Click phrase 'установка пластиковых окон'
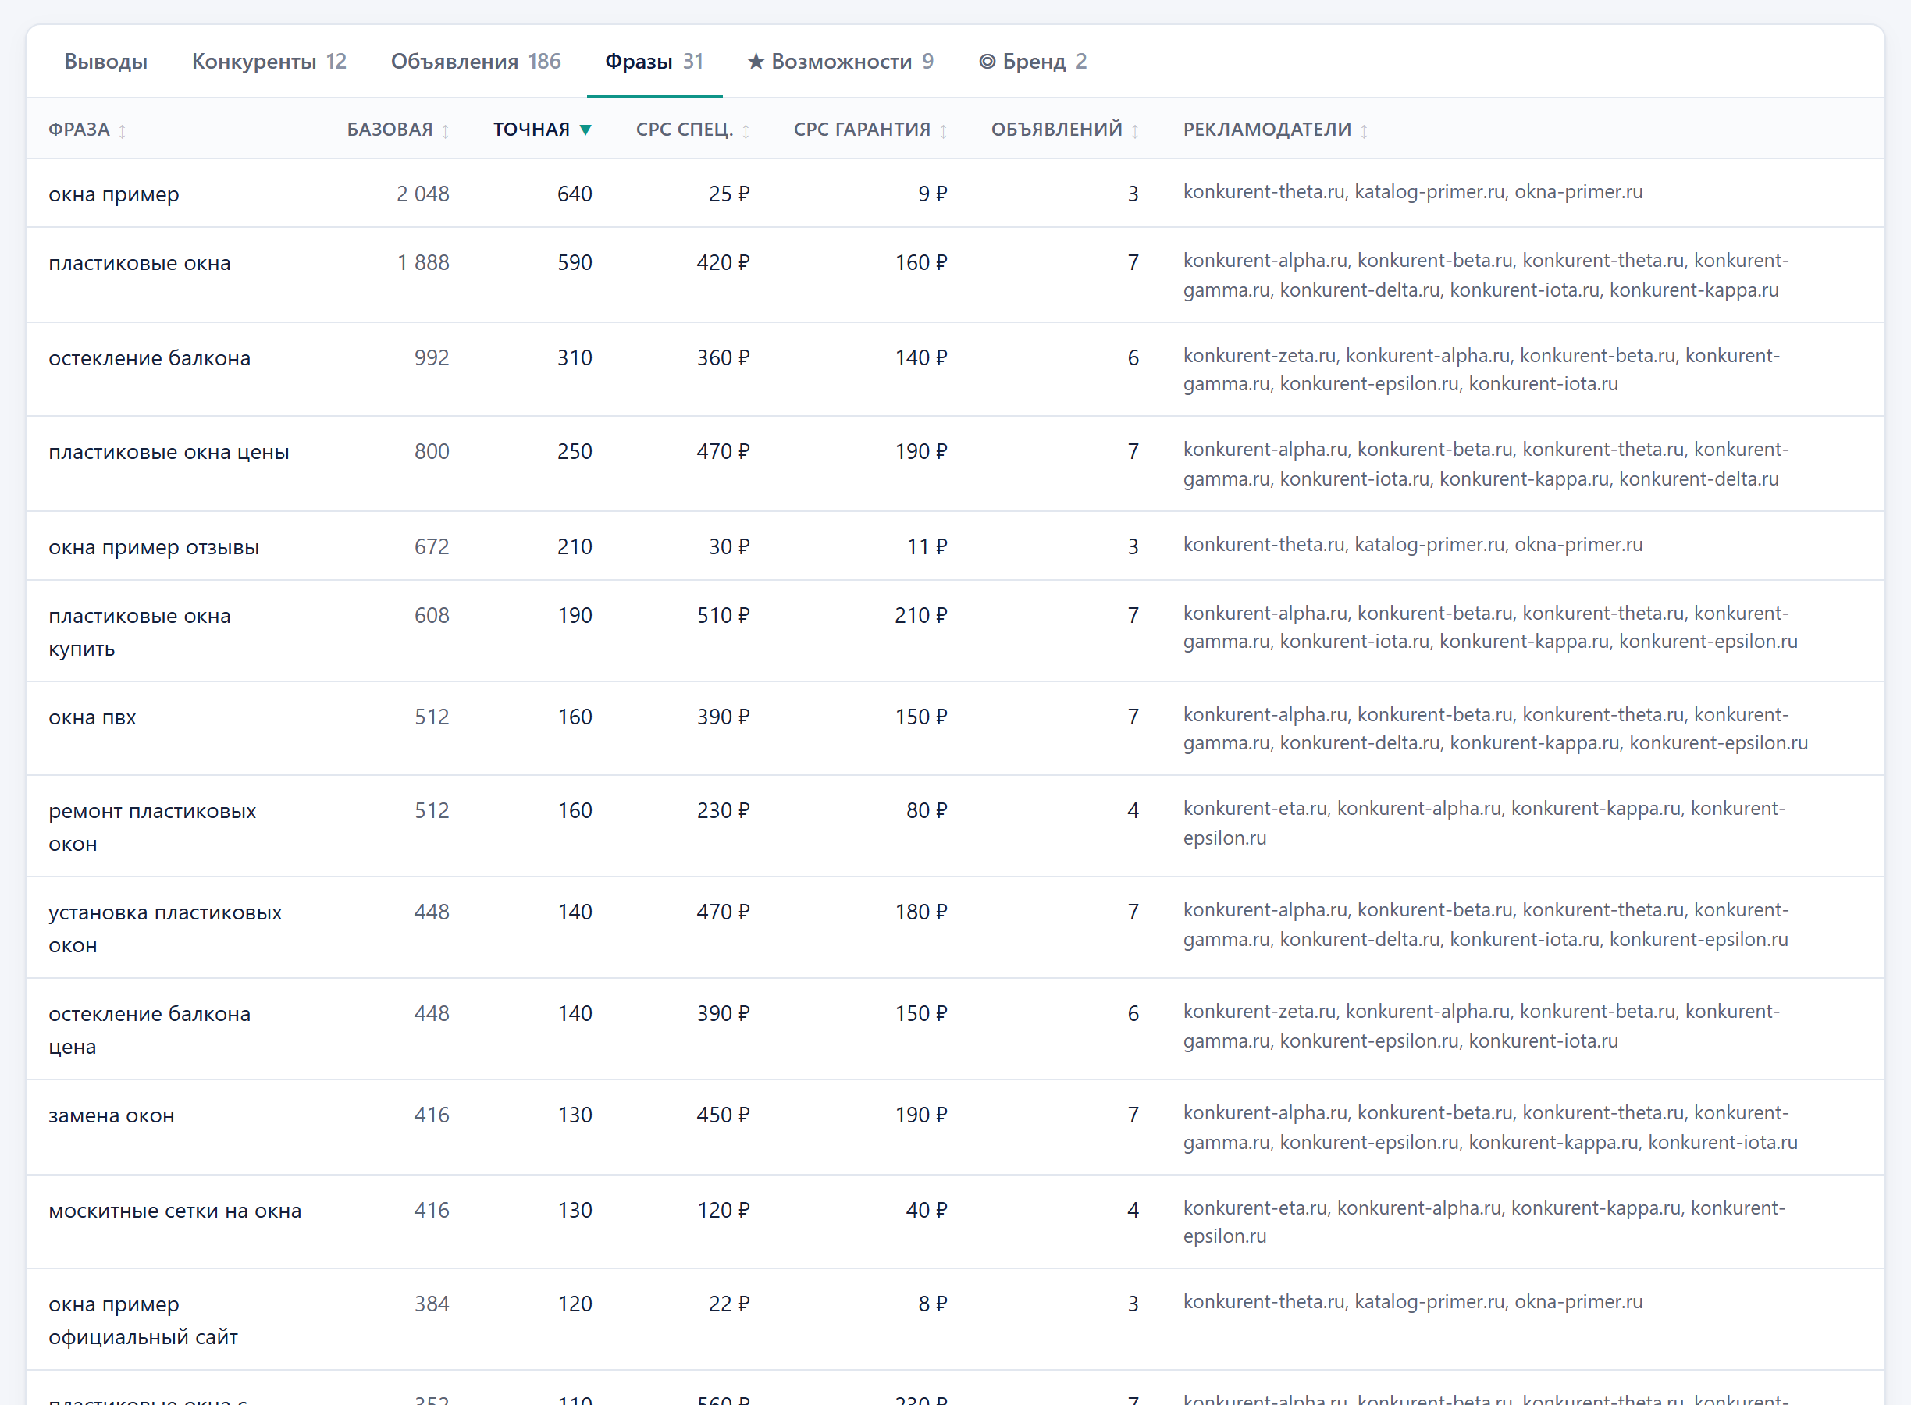The height and width of the screenshot is (1405, 1911). coord(165,928)
